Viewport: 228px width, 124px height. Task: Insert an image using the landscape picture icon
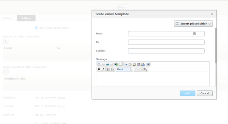point(107,64)
